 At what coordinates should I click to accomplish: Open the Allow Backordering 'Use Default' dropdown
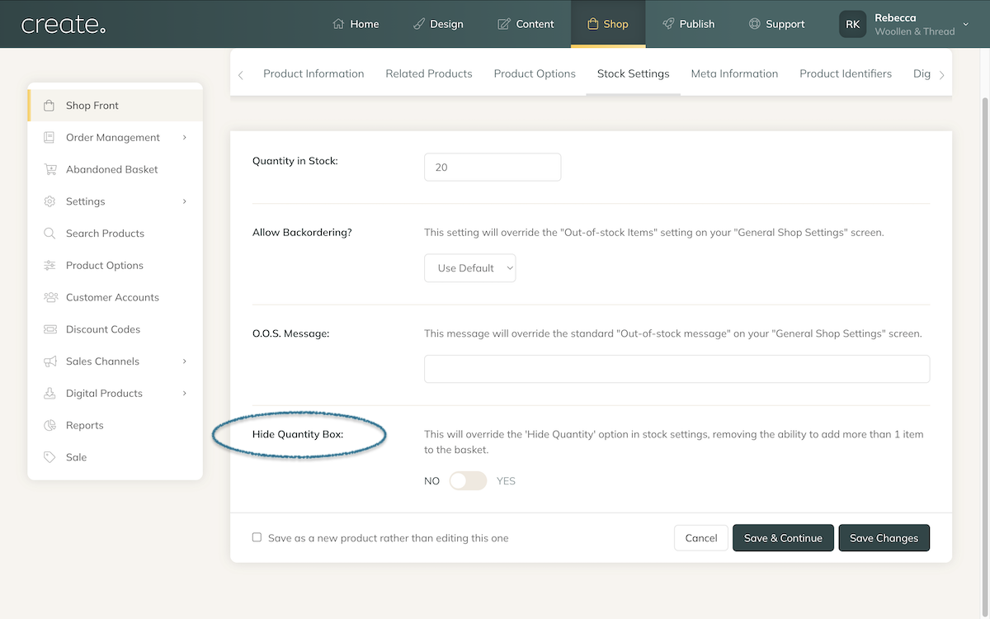(469, 268)
